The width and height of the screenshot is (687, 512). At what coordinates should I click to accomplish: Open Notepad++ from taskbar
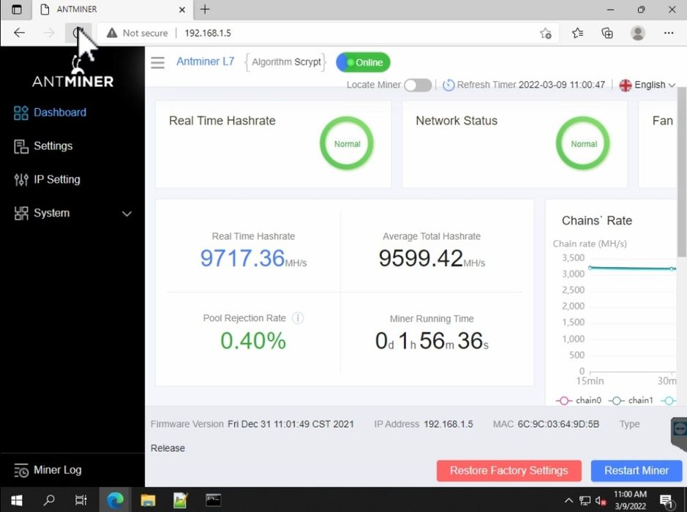[x=181, y=500]
